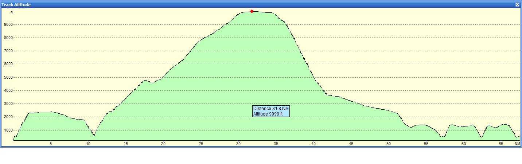Click the 65 NM tick label on distance axis
The width and height of the screenshot is (522, 164).
tap(501, 144)
